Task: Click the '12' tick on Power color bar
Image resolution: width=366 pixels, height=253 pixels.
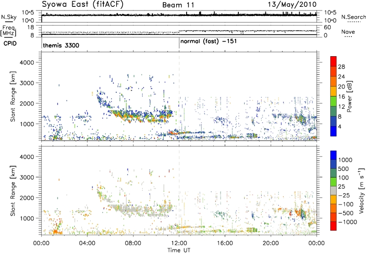Action: [341, 107]
